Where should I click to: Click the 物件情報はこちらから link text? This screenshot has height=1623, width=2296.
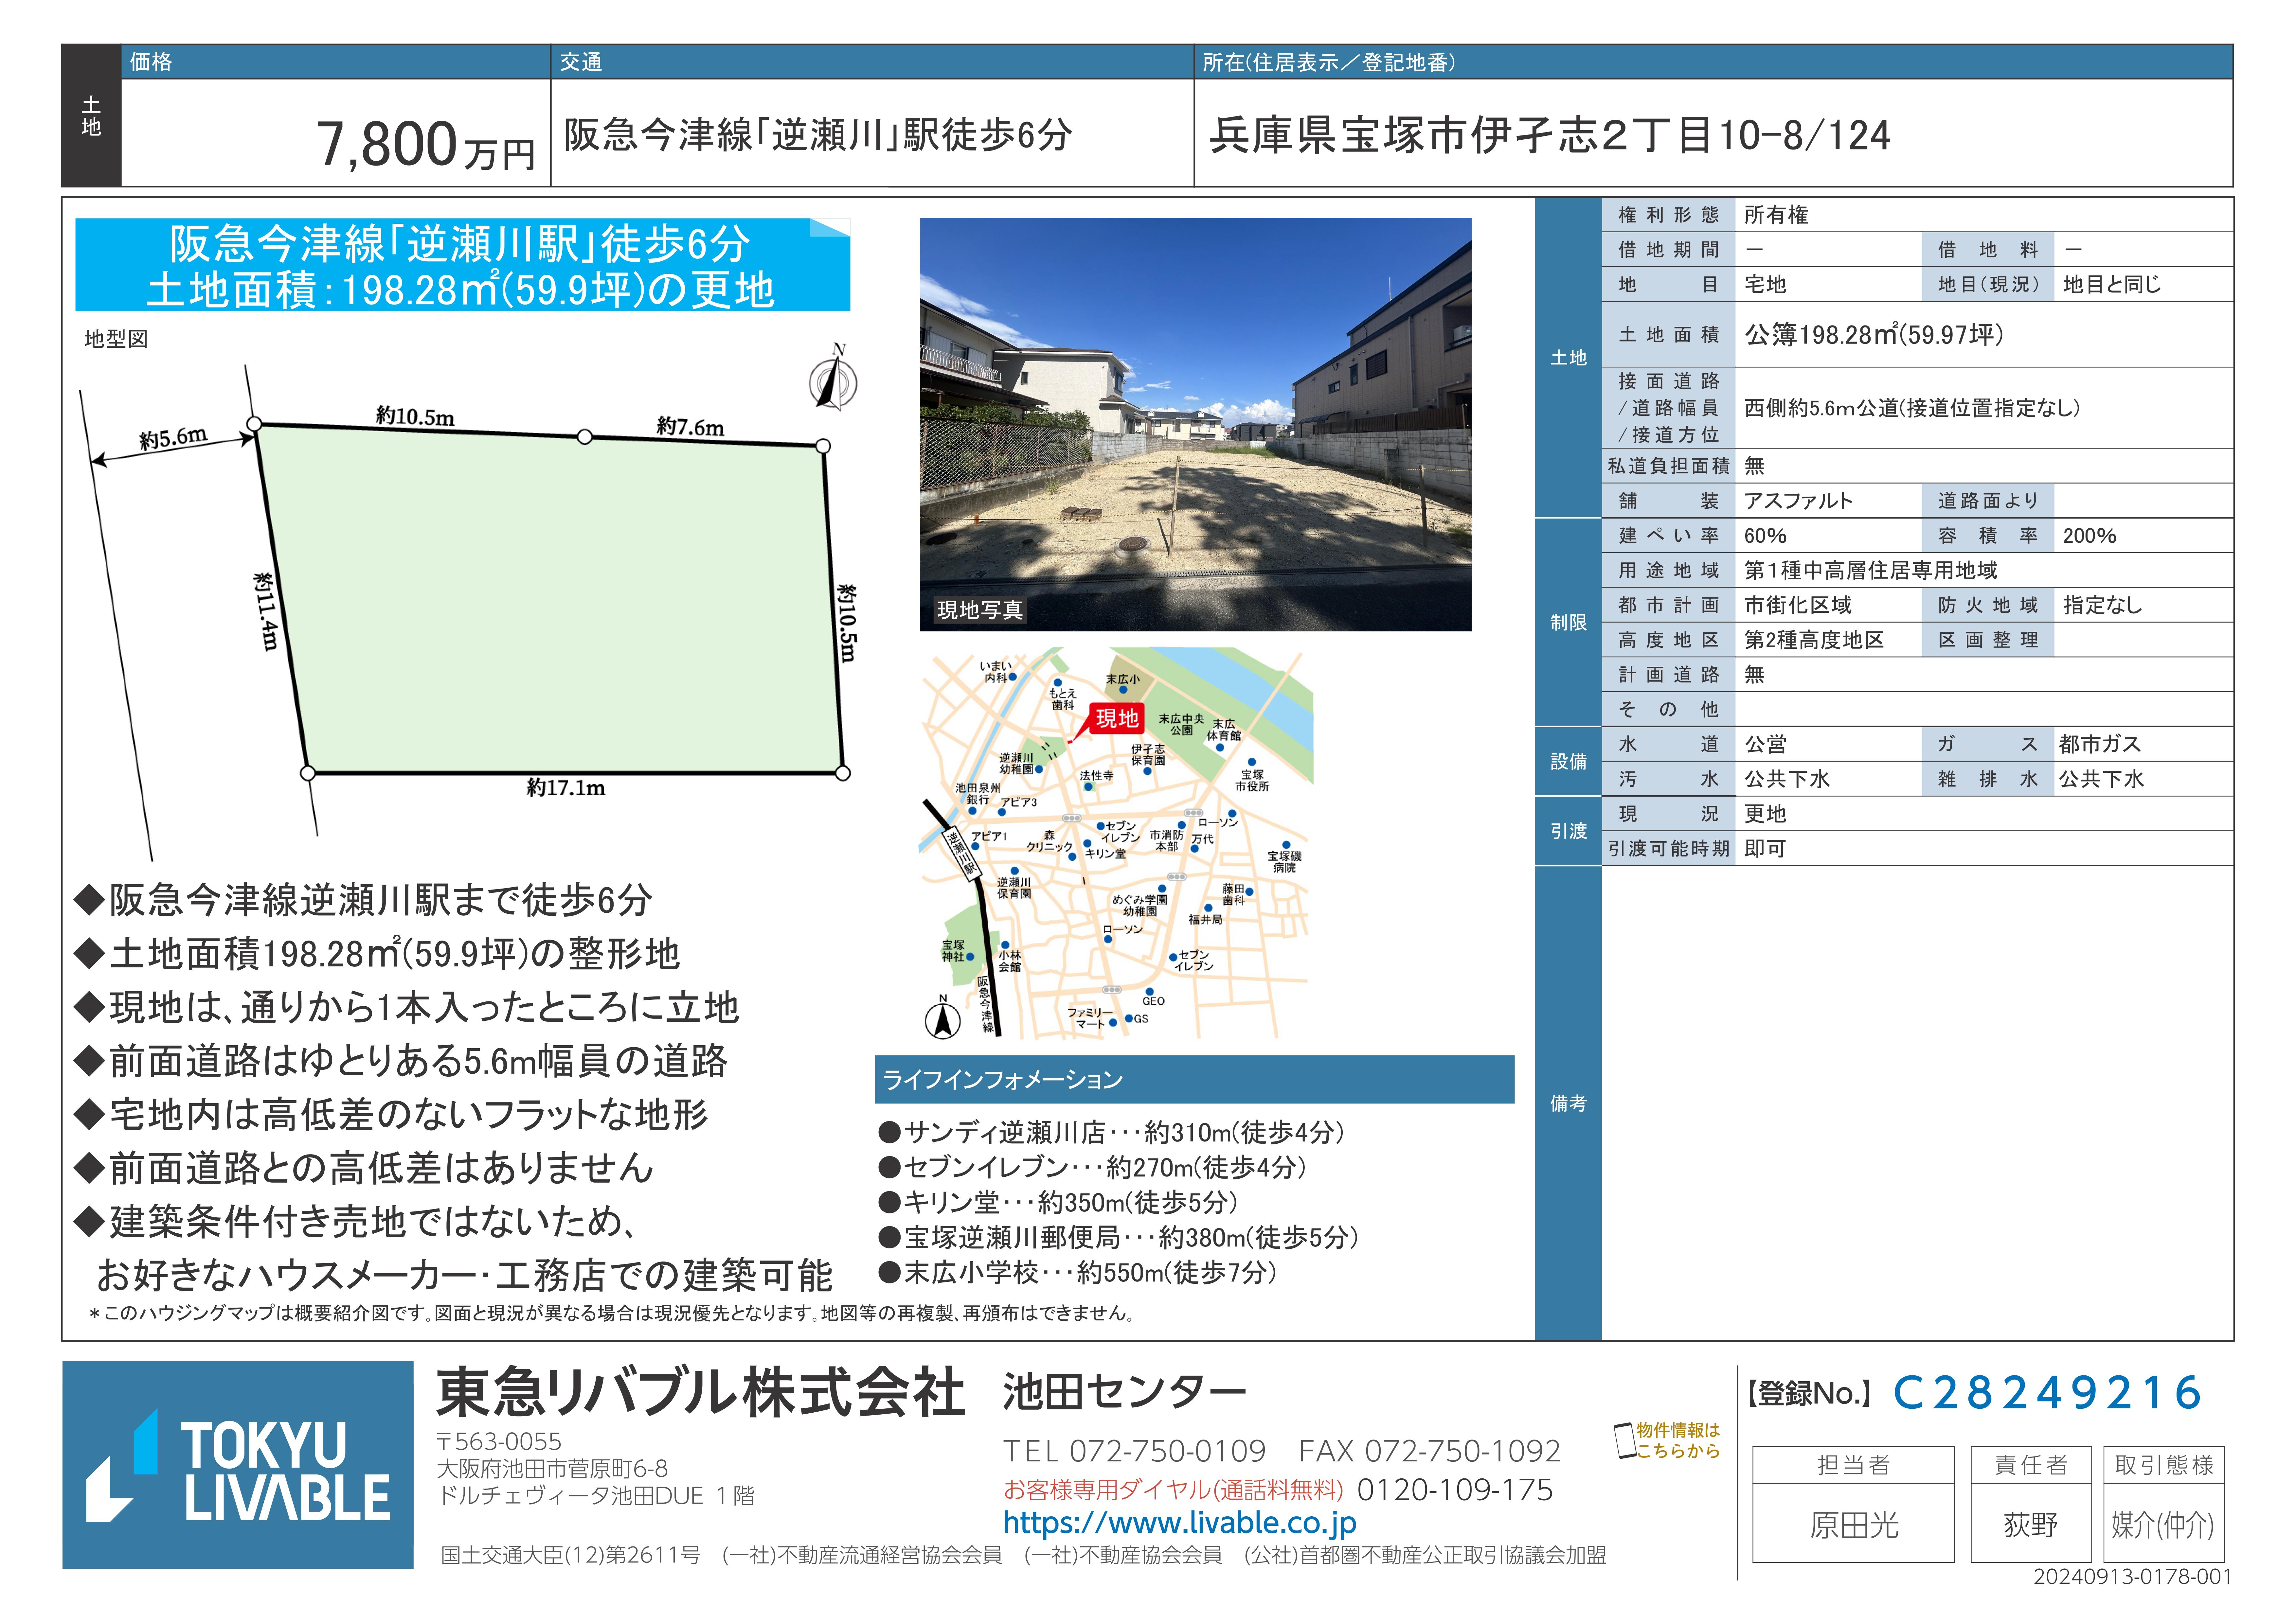(1678, 1440)
